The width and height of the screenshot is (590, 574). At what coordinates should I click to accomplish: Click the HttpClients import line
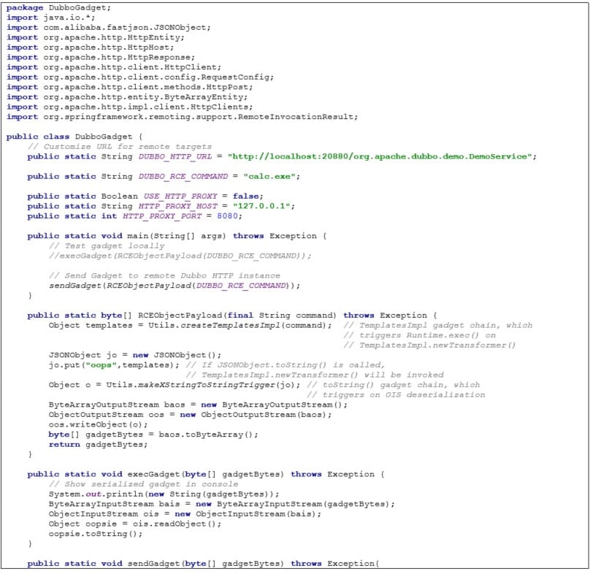coord(129,107)
